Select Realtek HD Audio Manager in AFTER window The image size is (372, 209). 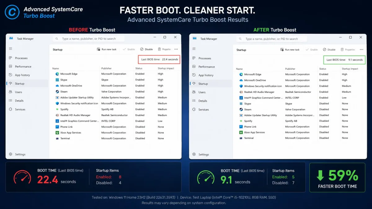(299, 92)
